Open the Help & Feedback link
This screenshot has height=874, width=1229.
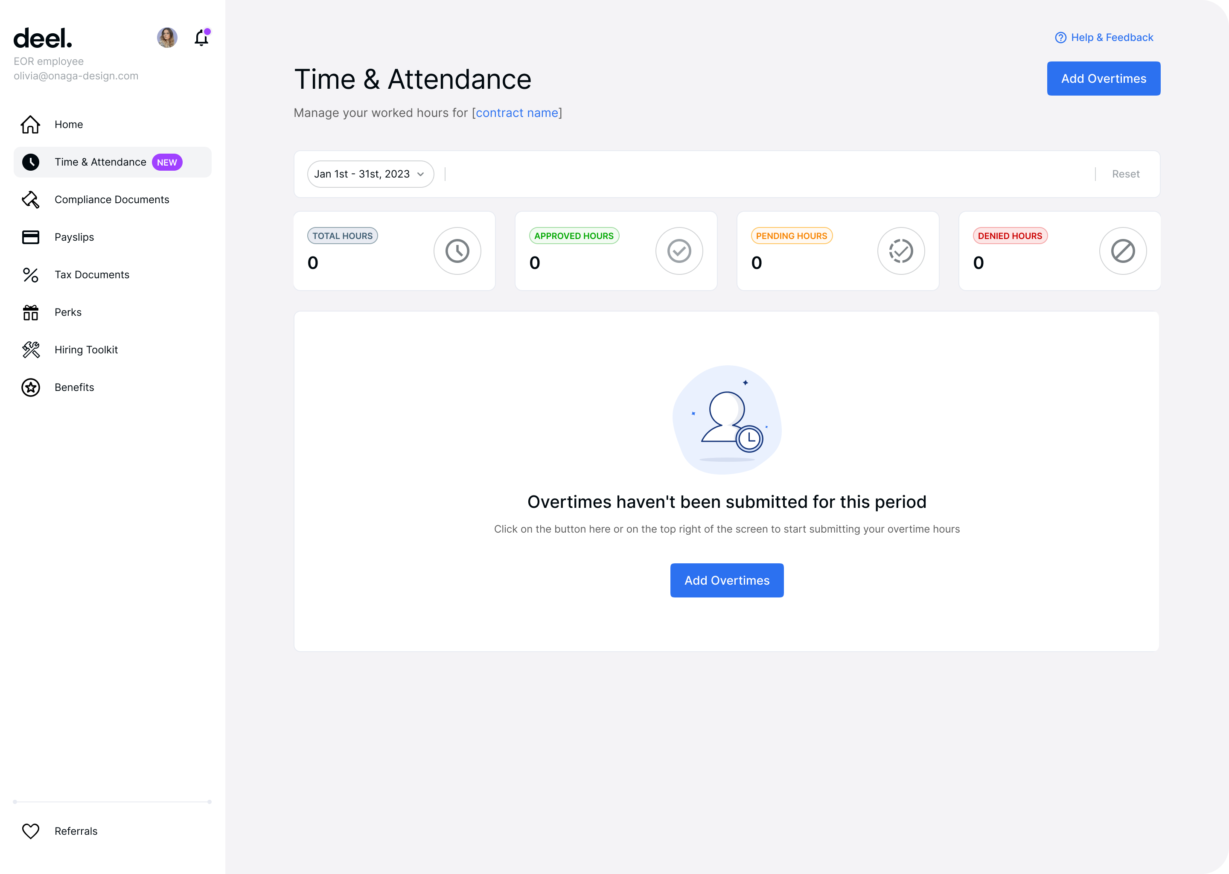[1104, 38]
